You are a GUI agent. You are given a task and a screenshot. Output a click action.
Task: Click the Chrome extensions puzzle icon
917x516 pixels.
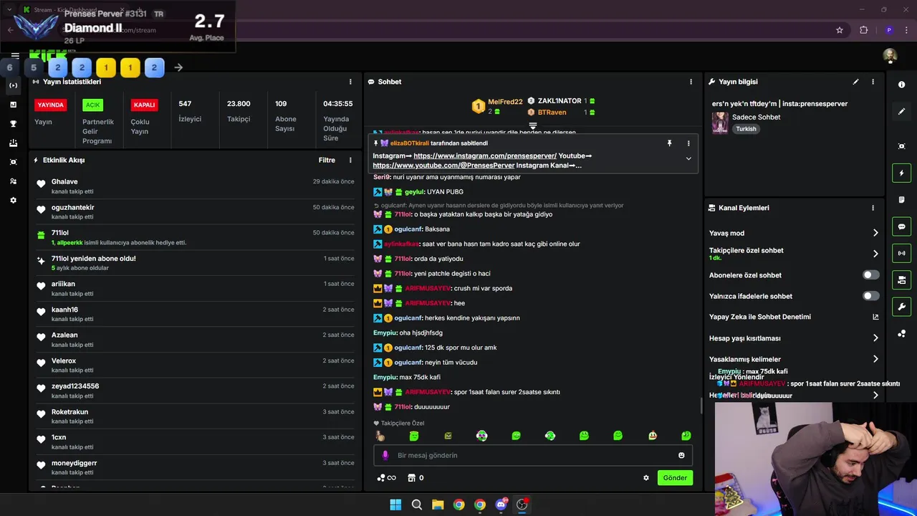click(x=863, y=30)
